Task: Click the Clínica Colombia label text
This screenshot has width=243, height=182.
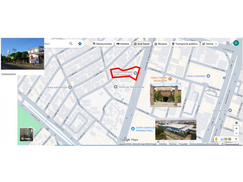Action: pyautogui.click(x=196, y=76)
